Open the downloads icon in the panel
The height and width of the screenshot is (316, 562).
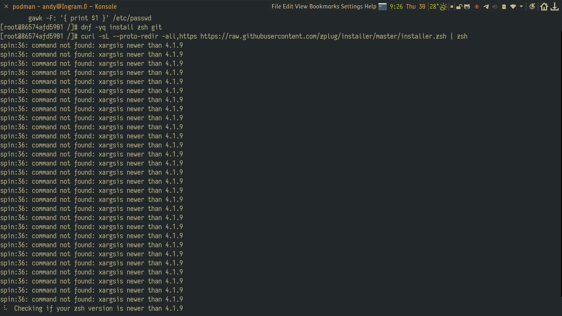point(555,6)
